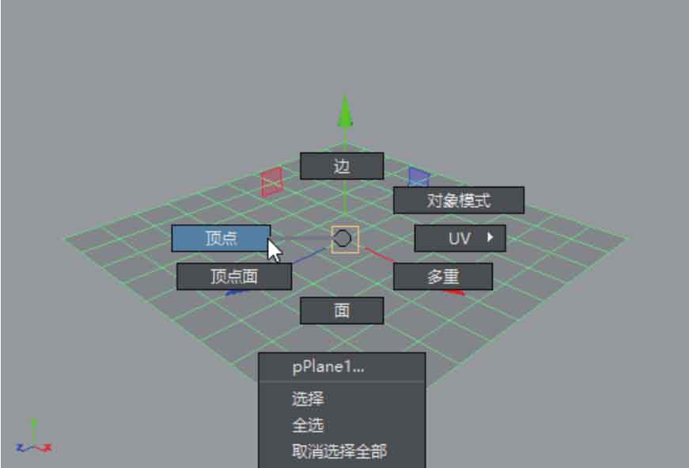Choose 面 face component mode
This screenshot has height=468, width=689.
[x=342, y=311]
